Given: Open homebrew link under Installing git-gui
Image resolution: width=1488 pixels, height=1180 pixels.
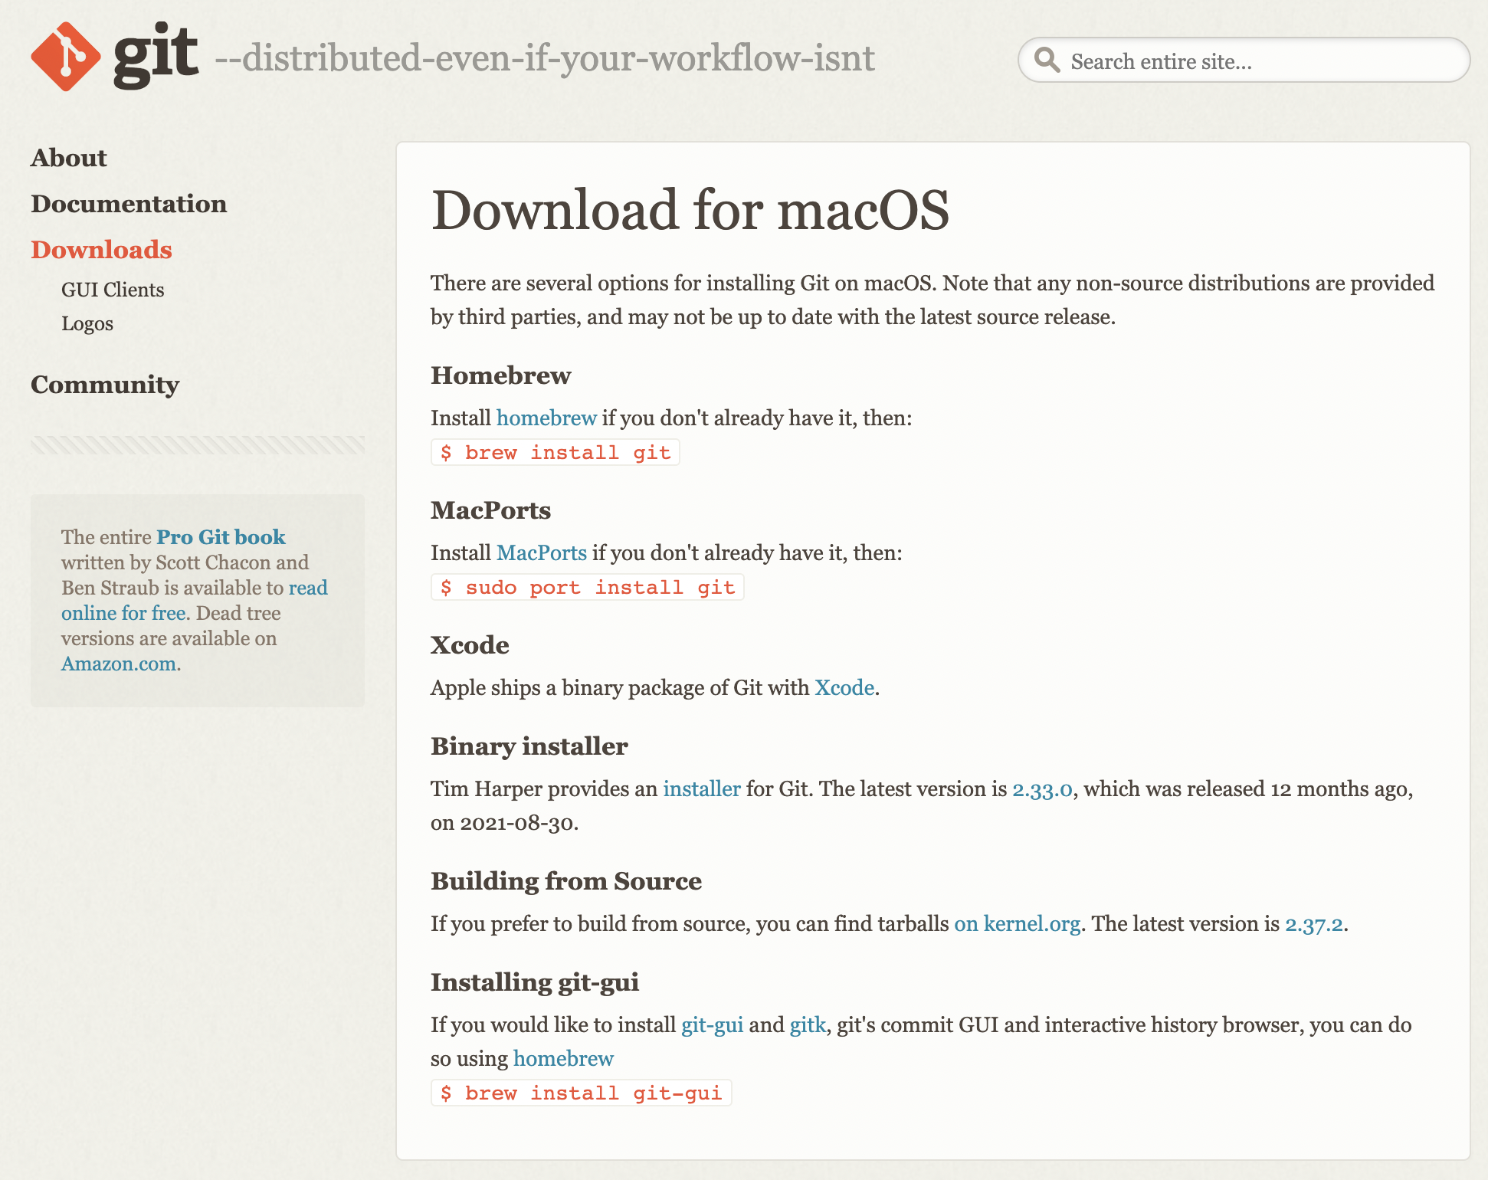Looking at the screenshot, I should (563, 1058).
